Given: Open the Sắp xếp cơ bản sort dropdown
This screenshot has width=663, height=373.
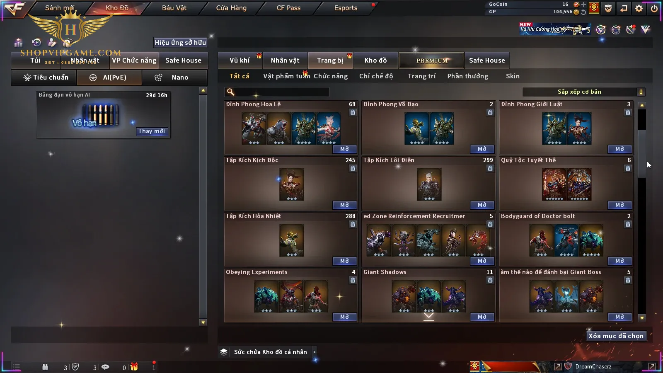Looking at the screenshot, I should tap(584, 92).
